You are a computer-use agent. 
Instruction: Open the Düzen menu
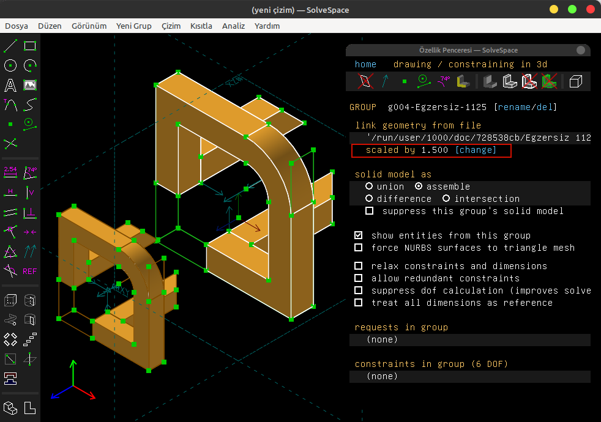(x=50, y=26)
